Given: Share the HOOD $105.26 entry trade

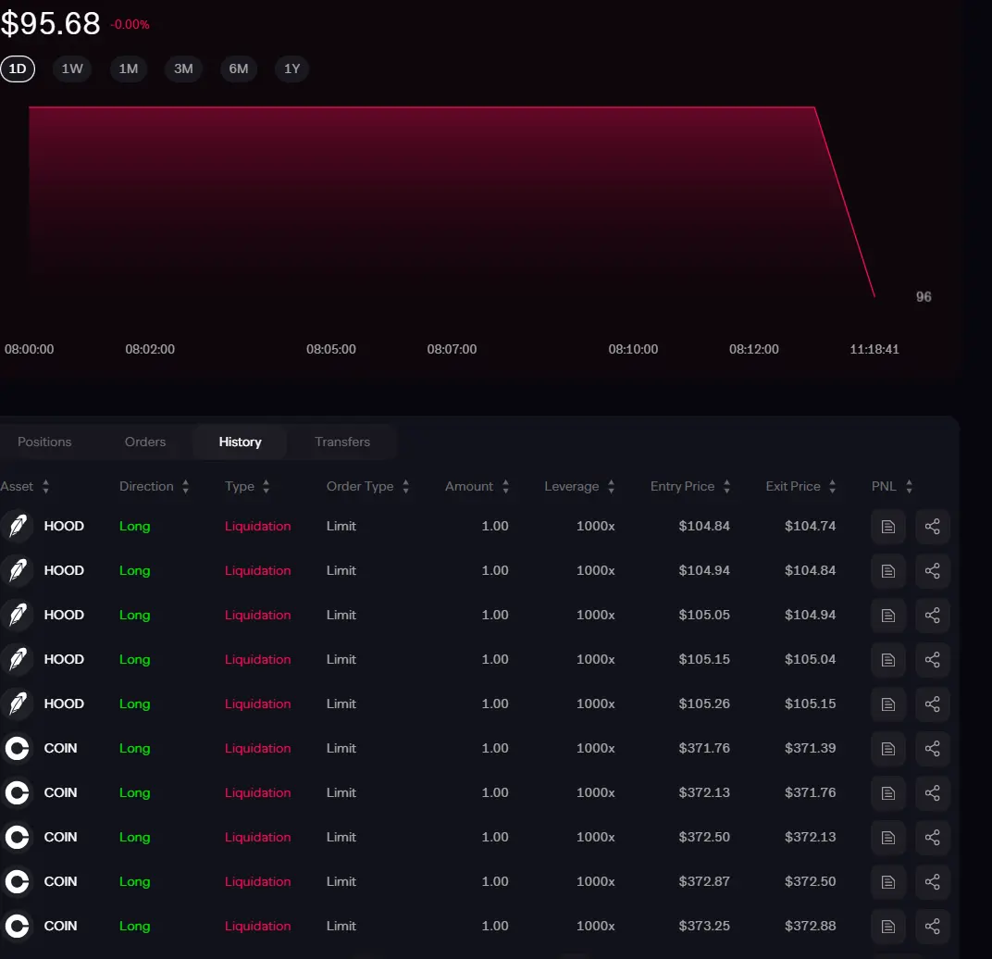Looking at the screenshot, I should click(932, 704).
